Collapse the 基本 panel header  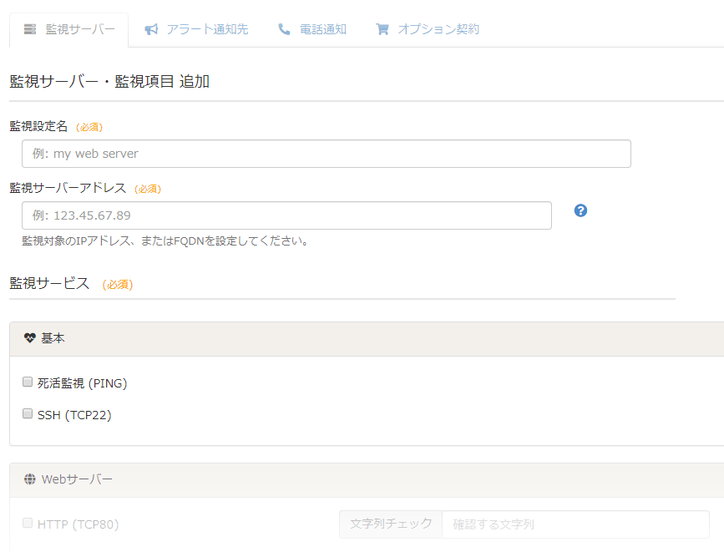click(x=367, y=339)
